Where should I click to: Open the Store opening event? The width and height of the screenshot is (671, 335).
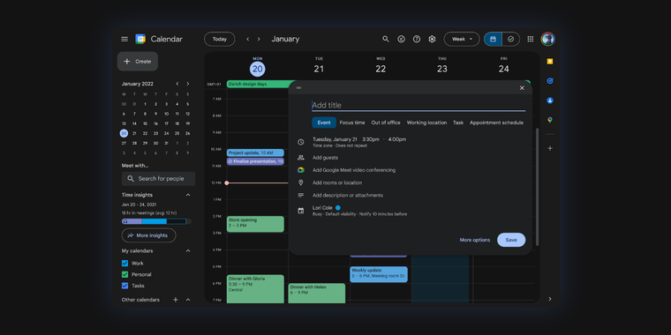pos(255,224)
